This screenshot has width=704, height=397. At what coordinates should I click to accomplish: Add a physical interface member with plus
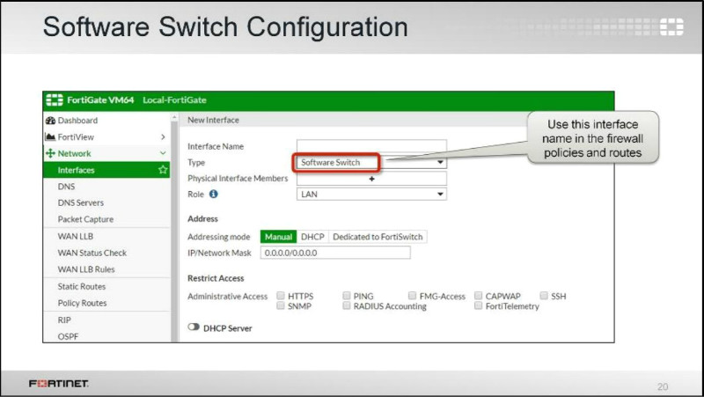click(371, 179)
